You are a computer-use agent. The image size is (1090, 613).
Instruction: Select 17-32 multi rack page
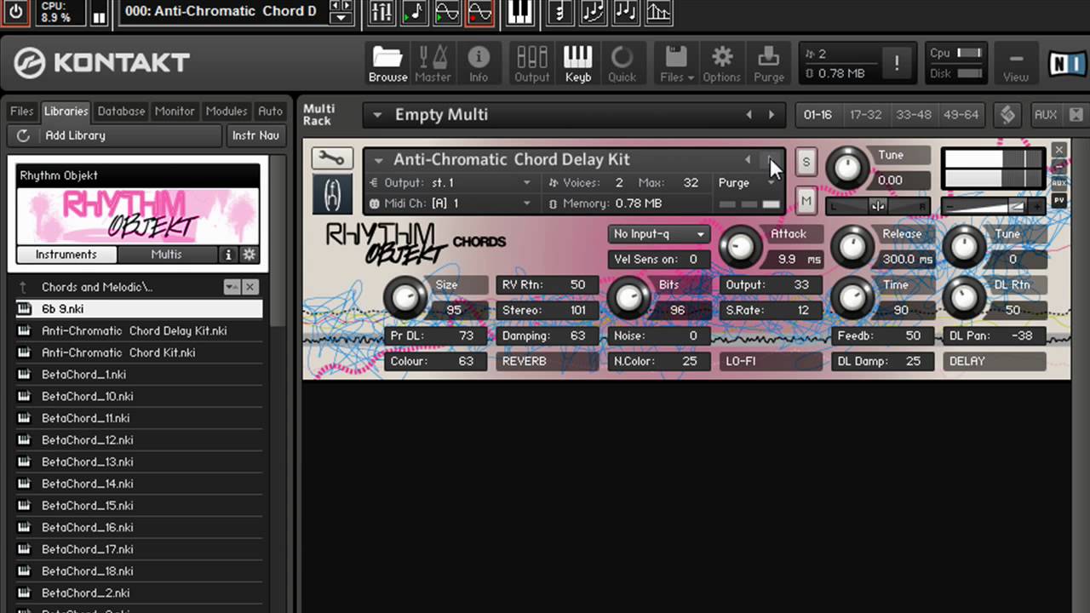[865, 114]
